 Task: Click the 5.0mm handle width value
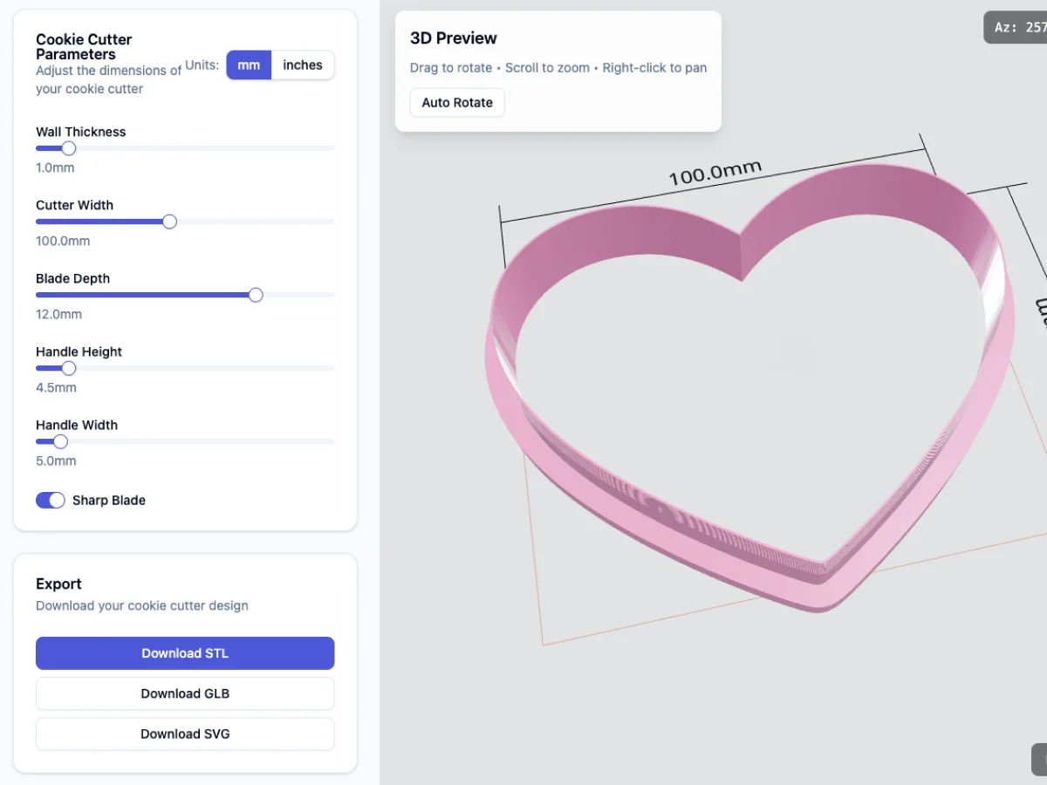coord(56,461)
